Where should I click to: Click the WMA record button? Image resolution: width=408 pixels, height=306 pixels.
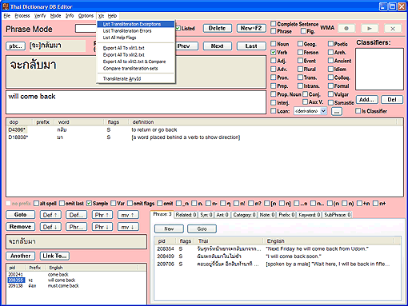click(346, 28)
